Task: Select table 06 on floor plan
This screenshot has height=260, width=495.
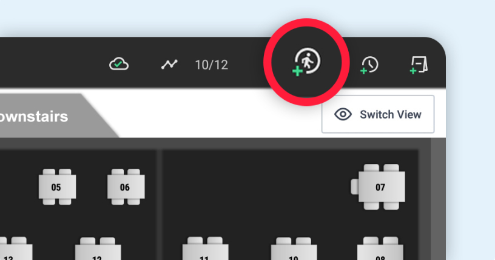Action: pos(126,187)
